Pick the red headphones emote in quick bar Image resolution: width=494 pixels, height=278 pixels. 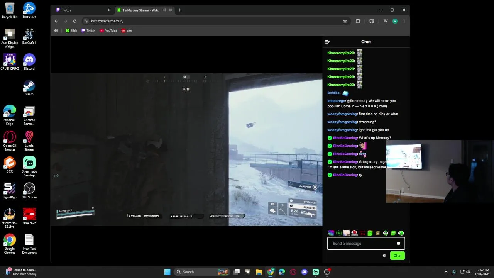click(354, 233)
